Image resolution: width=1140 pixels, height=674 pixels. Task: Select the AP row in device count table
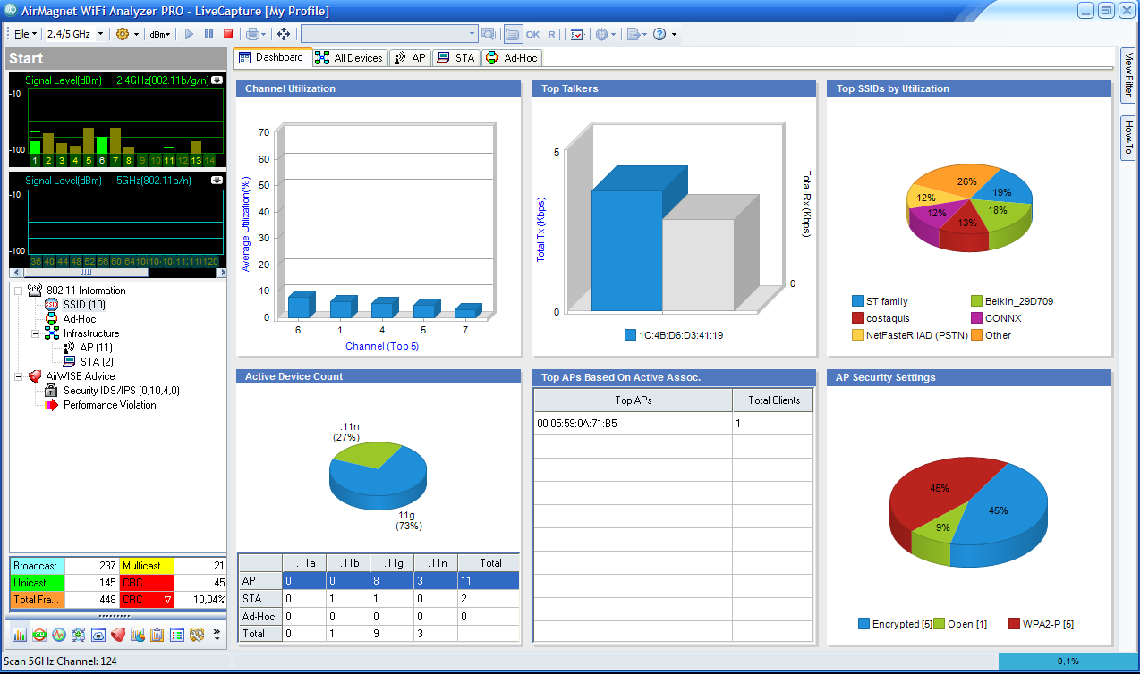click(379, 580)
